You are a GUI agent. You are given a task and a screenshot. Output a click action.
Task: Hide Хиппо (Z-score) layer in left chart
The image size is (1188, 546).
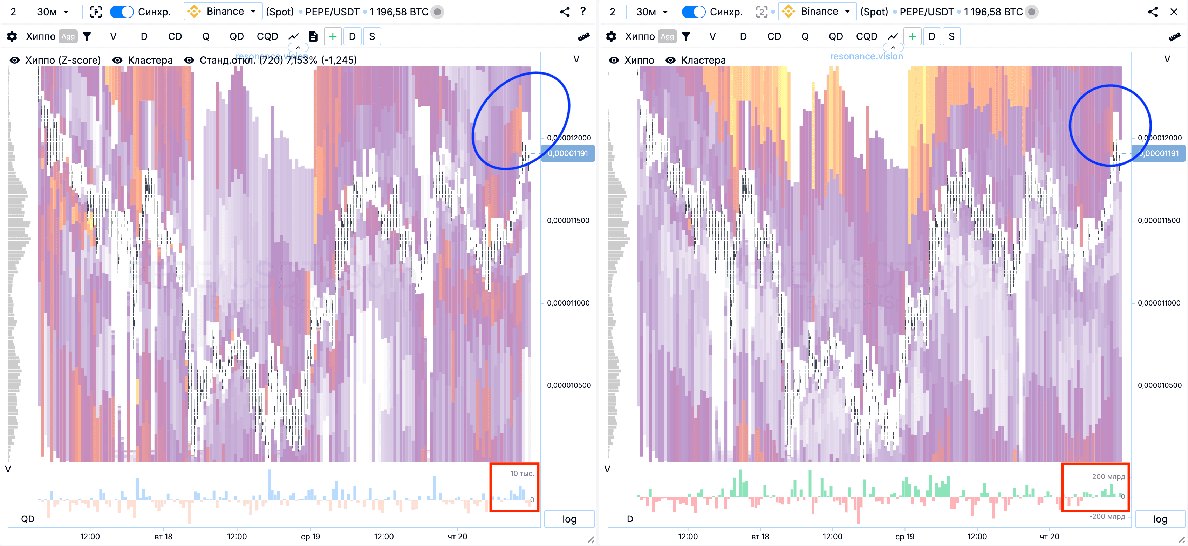point(15,60)
